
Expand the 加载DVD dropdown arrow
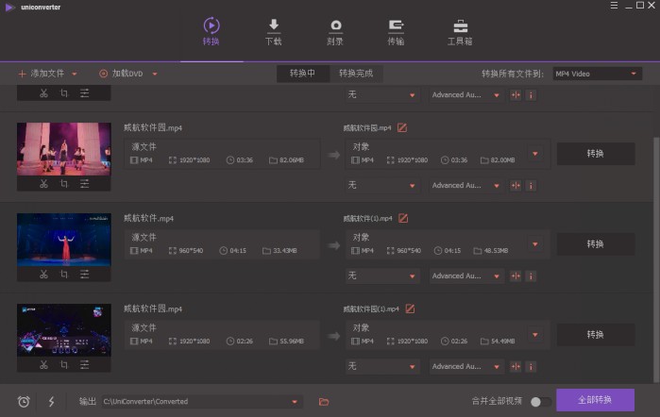click(155, 74)
